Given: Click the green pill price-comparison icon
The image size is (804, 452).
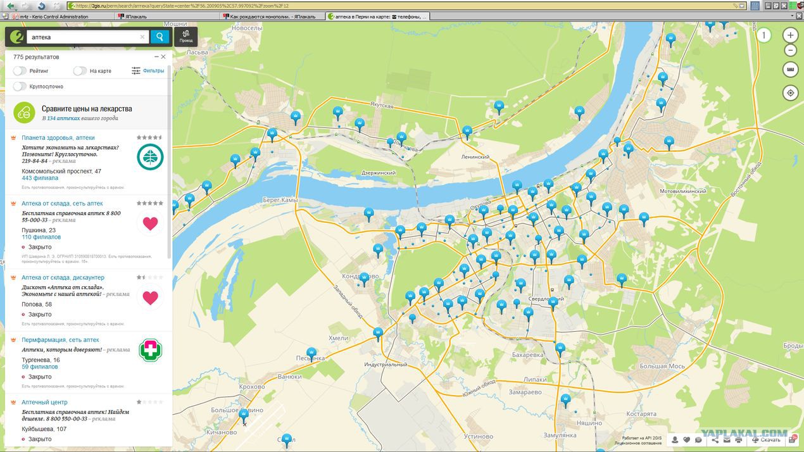Looking at the screenshot, I should coord(24,113).
